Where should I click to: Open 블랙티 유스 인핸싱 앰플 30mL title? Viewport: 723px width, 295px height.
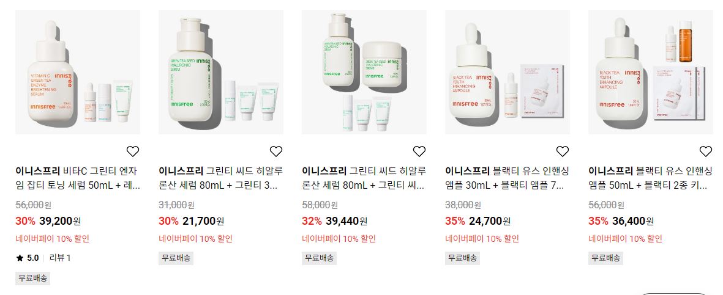pyautogui.click(x=508, y=178)
